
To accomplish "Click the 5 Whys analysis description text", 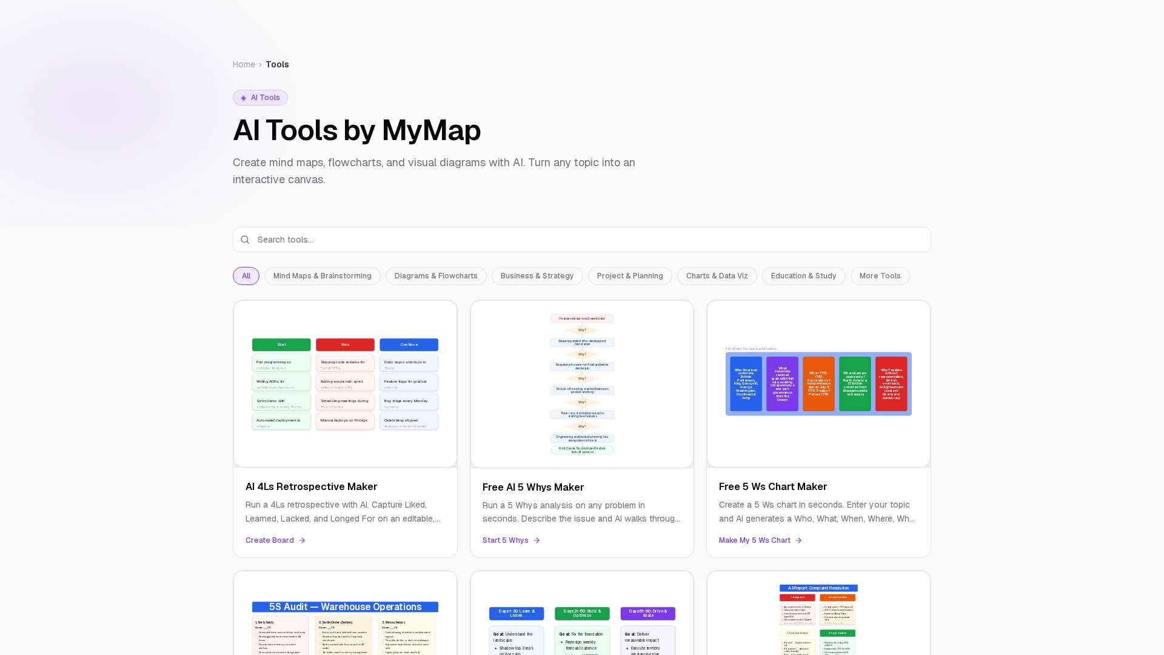I will [581, 512].
